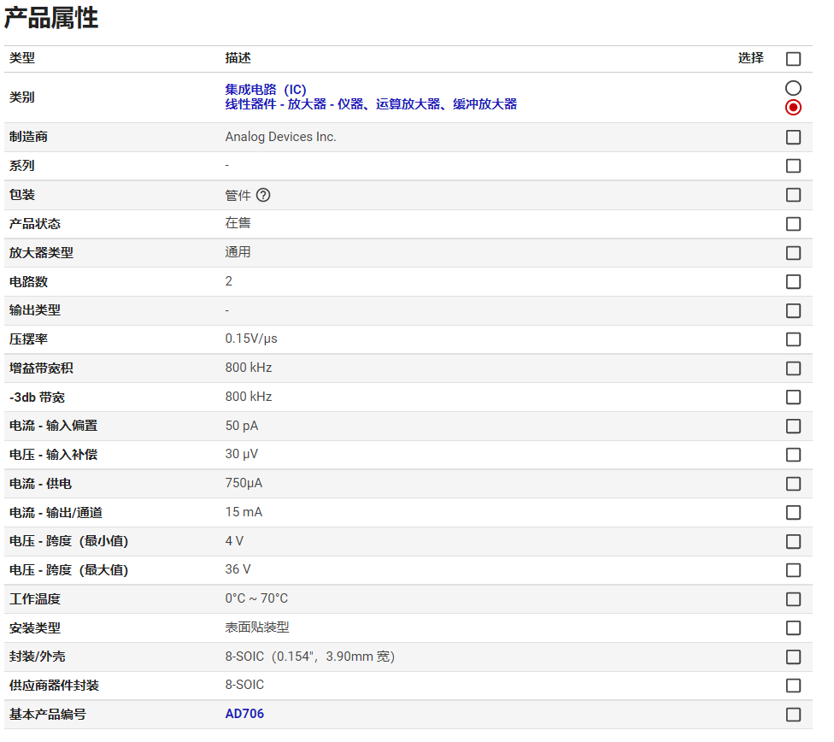The image size is (834, 742).
Task: Enable the 增益带宽积 800 kHz checkbox
Action: click(x=793, y=368)
